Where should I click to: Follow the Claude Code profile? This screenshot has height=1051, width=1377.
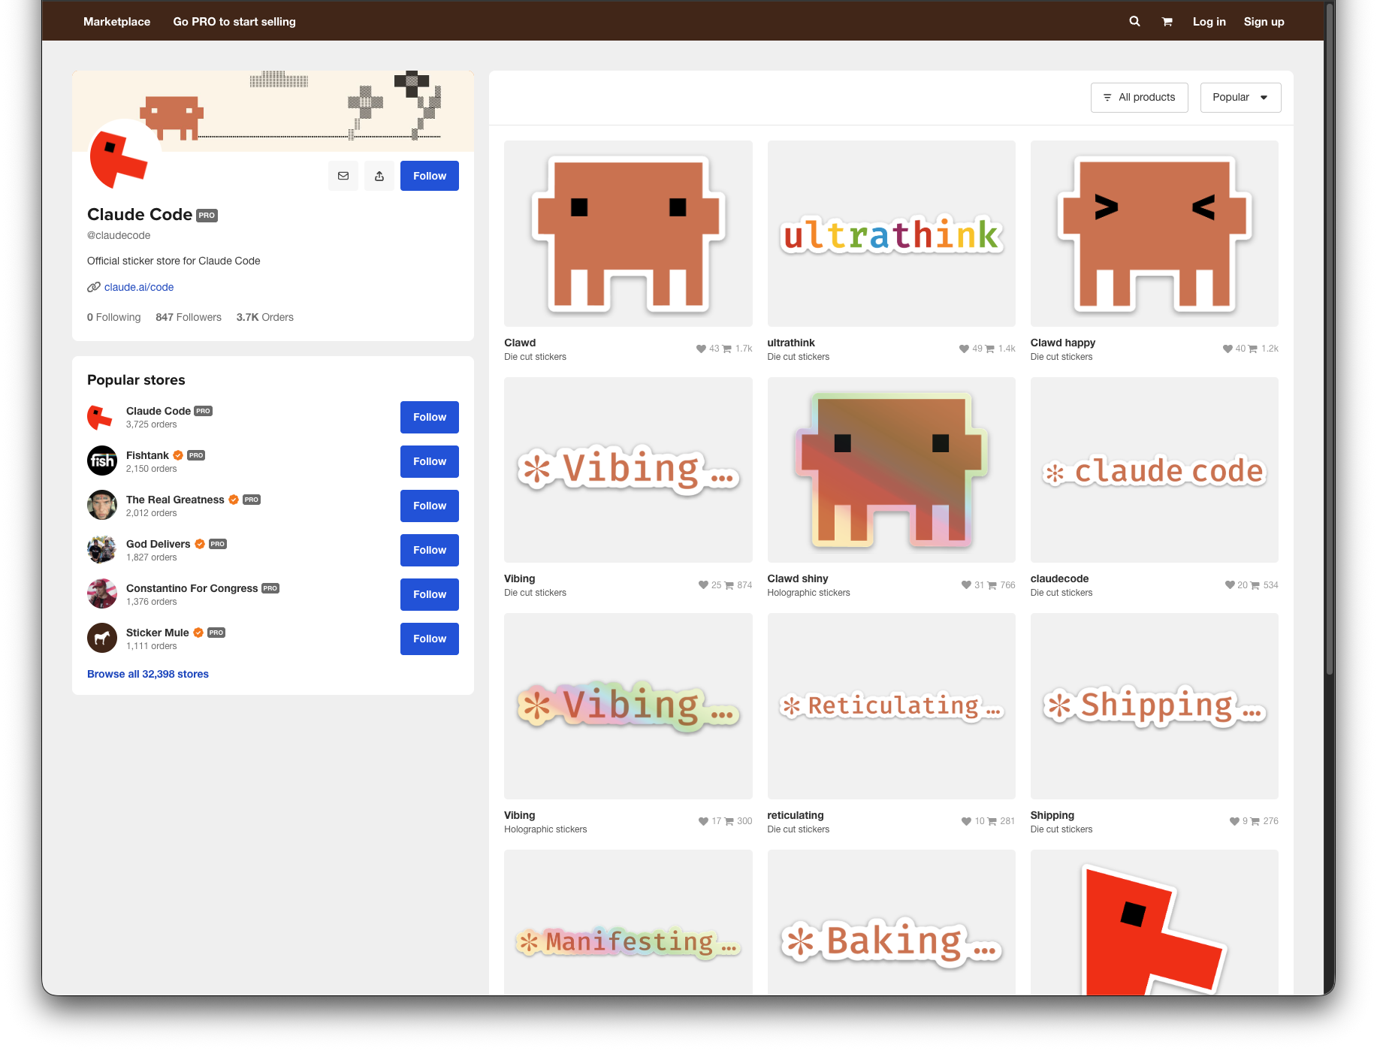[x=429, y=176]
